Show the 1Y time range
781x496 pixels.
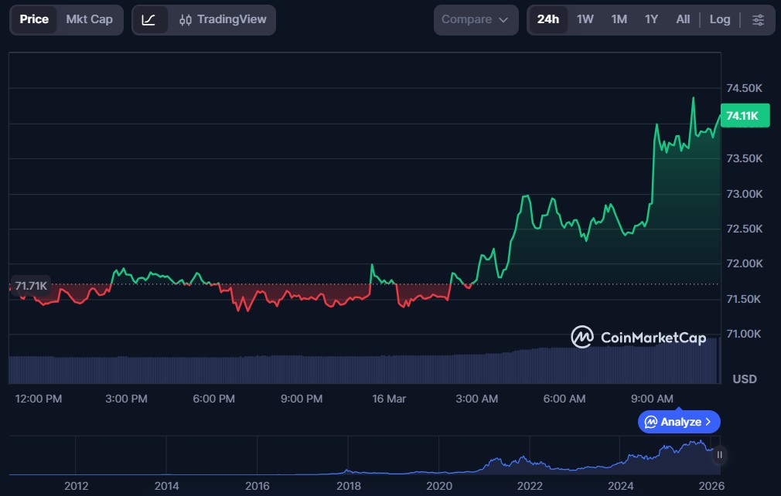tap(651, 20)
